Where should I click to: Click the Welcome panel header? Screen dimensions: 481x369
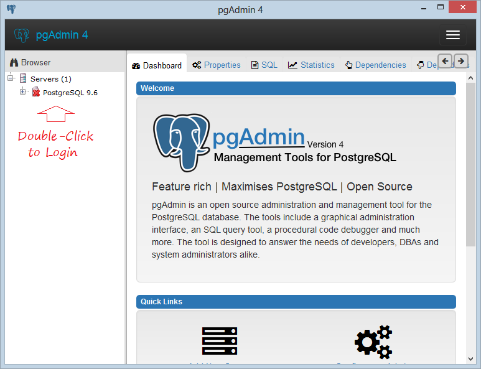pyautogui.click(x=296, y=88)
